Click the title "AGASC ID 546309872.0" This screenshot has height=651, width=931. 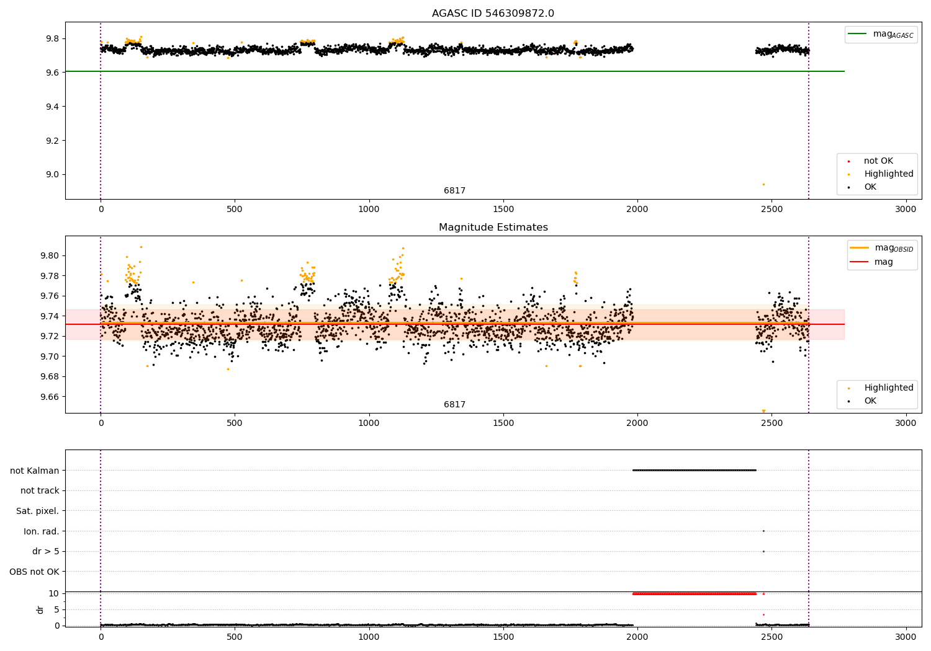[x=493, y=14]
